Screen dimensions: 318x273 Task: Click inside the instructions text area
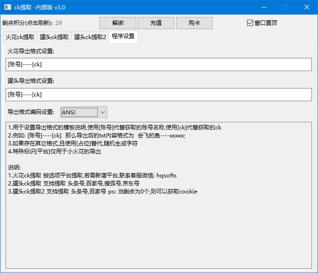[159, 226]
